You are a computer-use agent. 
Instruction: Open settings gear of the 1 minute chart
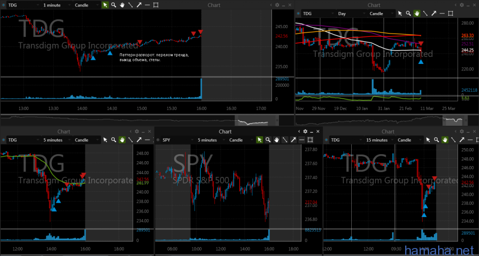coord(277,5)
